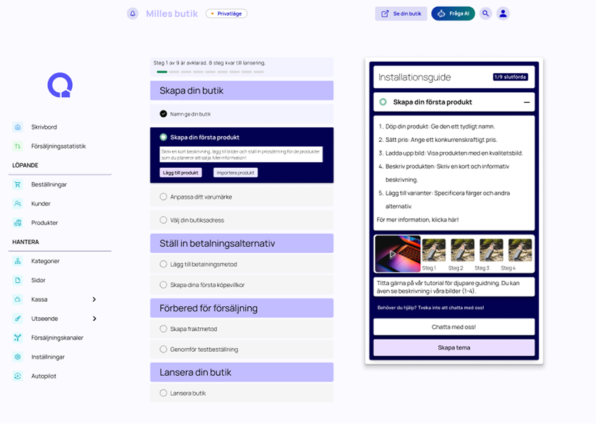Screen dimensions: 596x424
Task: Select the Anpassa ditt varumärke radio circle
Action: coord(163,197)
